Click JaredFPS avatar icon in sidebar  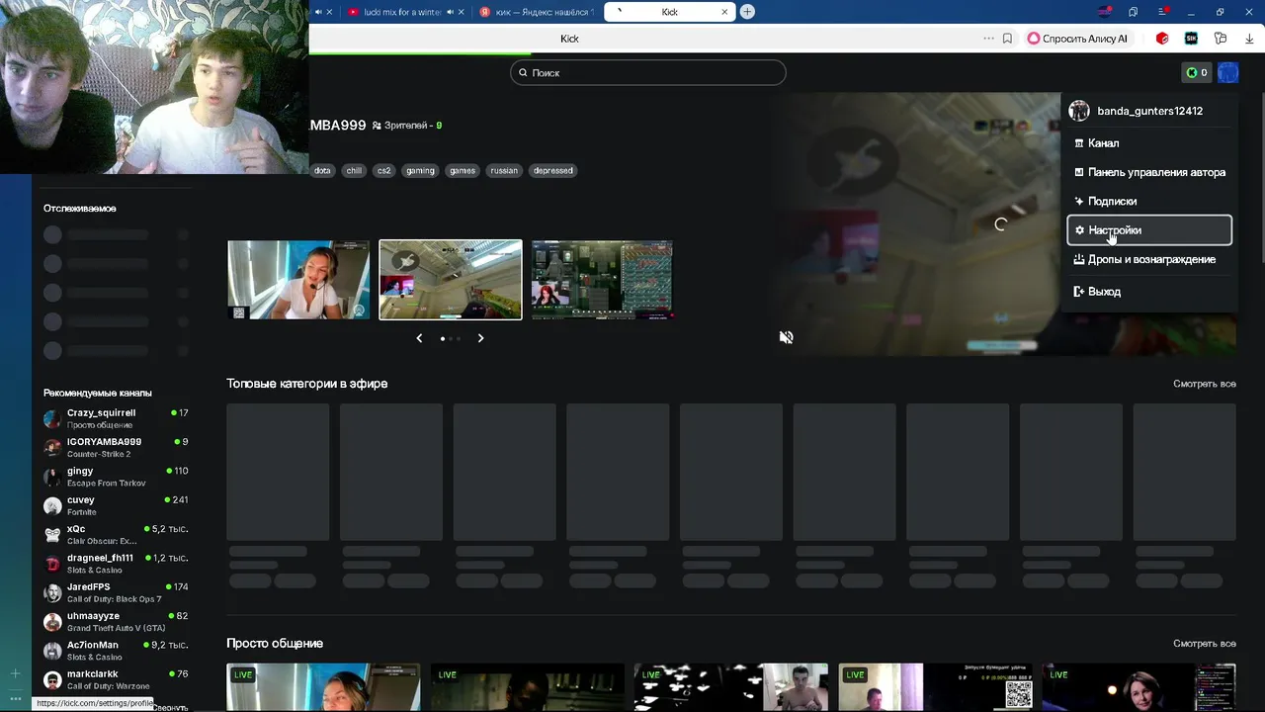click(52, 592)
